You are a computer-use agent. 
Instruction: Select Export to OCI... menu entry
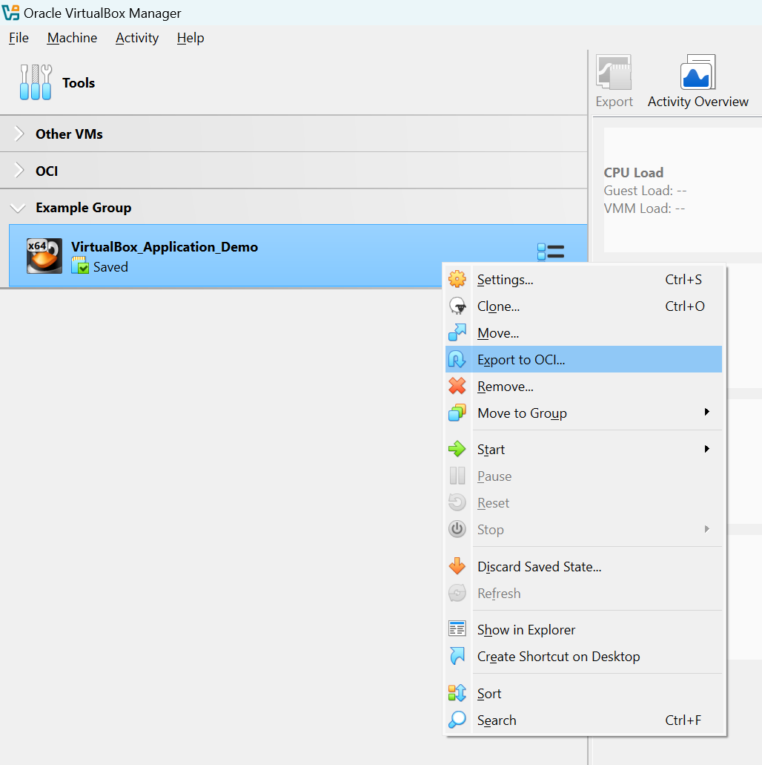pos(583,360)
